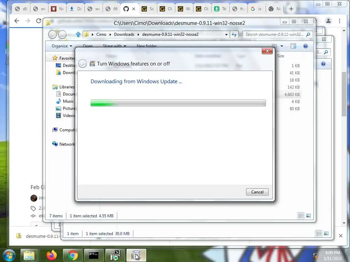Open Firefox from the taskbar
350x262 pixels.
click(x=52, y=255)
